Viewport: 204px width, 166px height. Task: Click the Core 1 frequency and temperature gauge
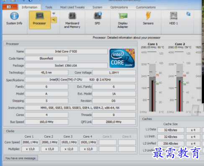152,82
